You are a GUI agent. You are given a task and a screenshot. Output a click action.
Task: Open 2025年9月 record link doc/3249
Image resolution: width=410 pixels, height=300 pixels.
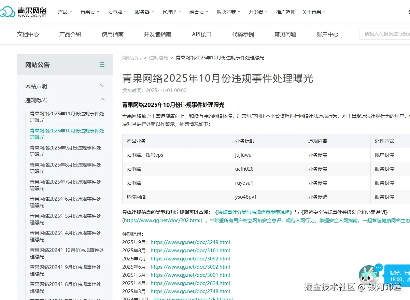[x=190, y=242]
